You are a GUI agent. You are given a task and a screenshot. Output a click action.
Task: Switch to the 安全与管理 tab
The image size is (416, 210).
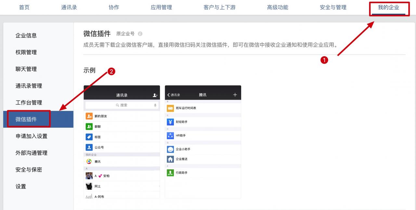click(333, 7)
